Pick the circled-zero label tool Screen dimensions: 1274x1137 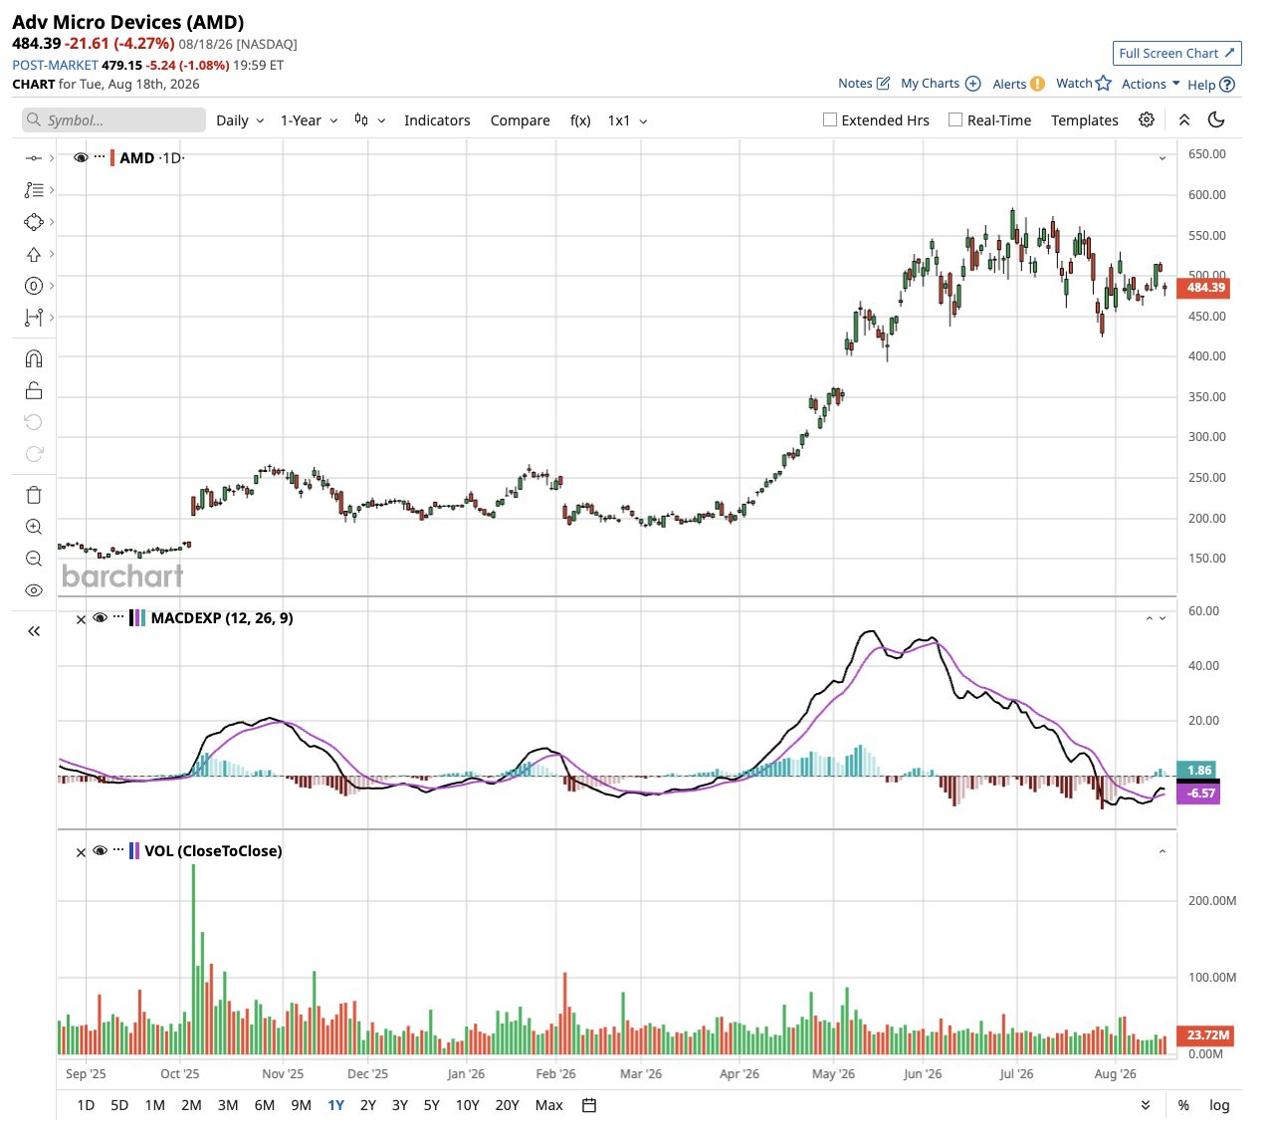tap(34, 286)
